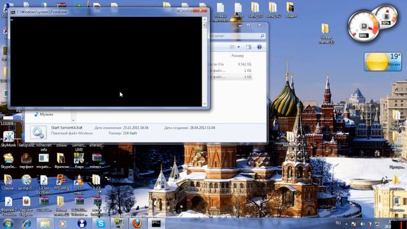The width and height of the screenshot is (407, 229).
Task: Open the 1.2.3 folder on desktop
Action: click(96, 183)
